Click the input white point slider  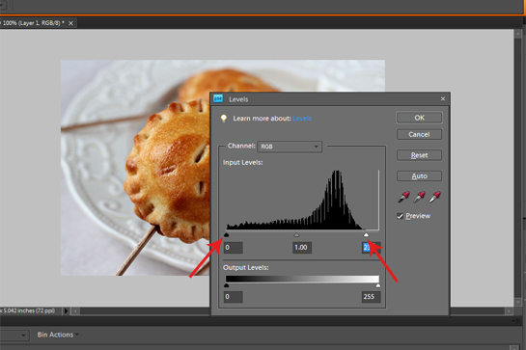pos(366,234)
